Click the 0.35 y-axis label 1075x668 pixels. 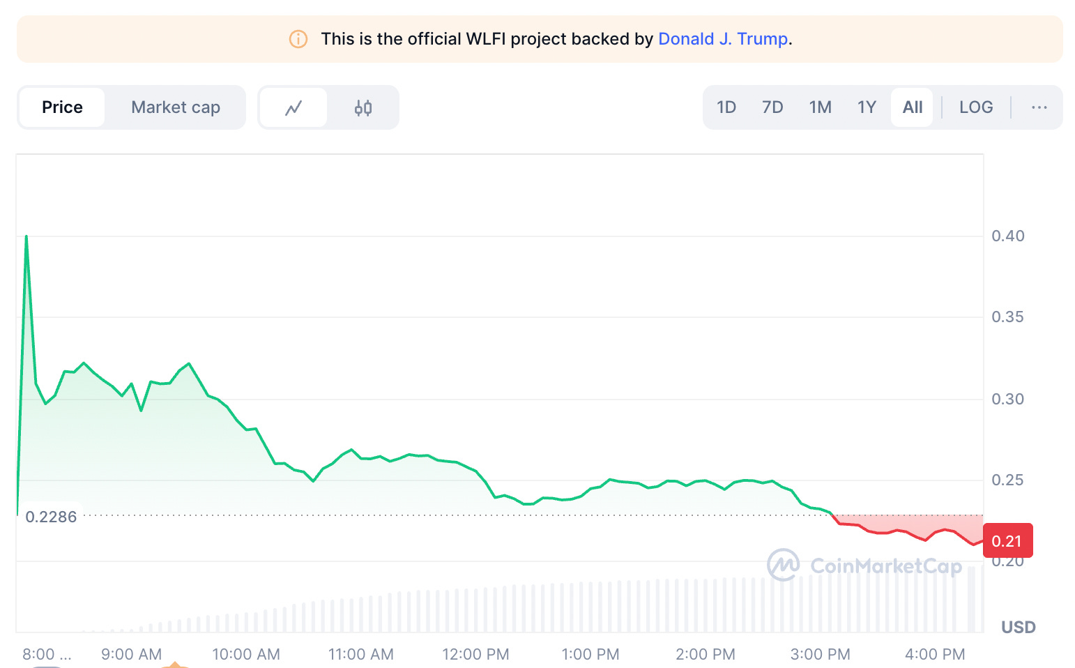1008,317
